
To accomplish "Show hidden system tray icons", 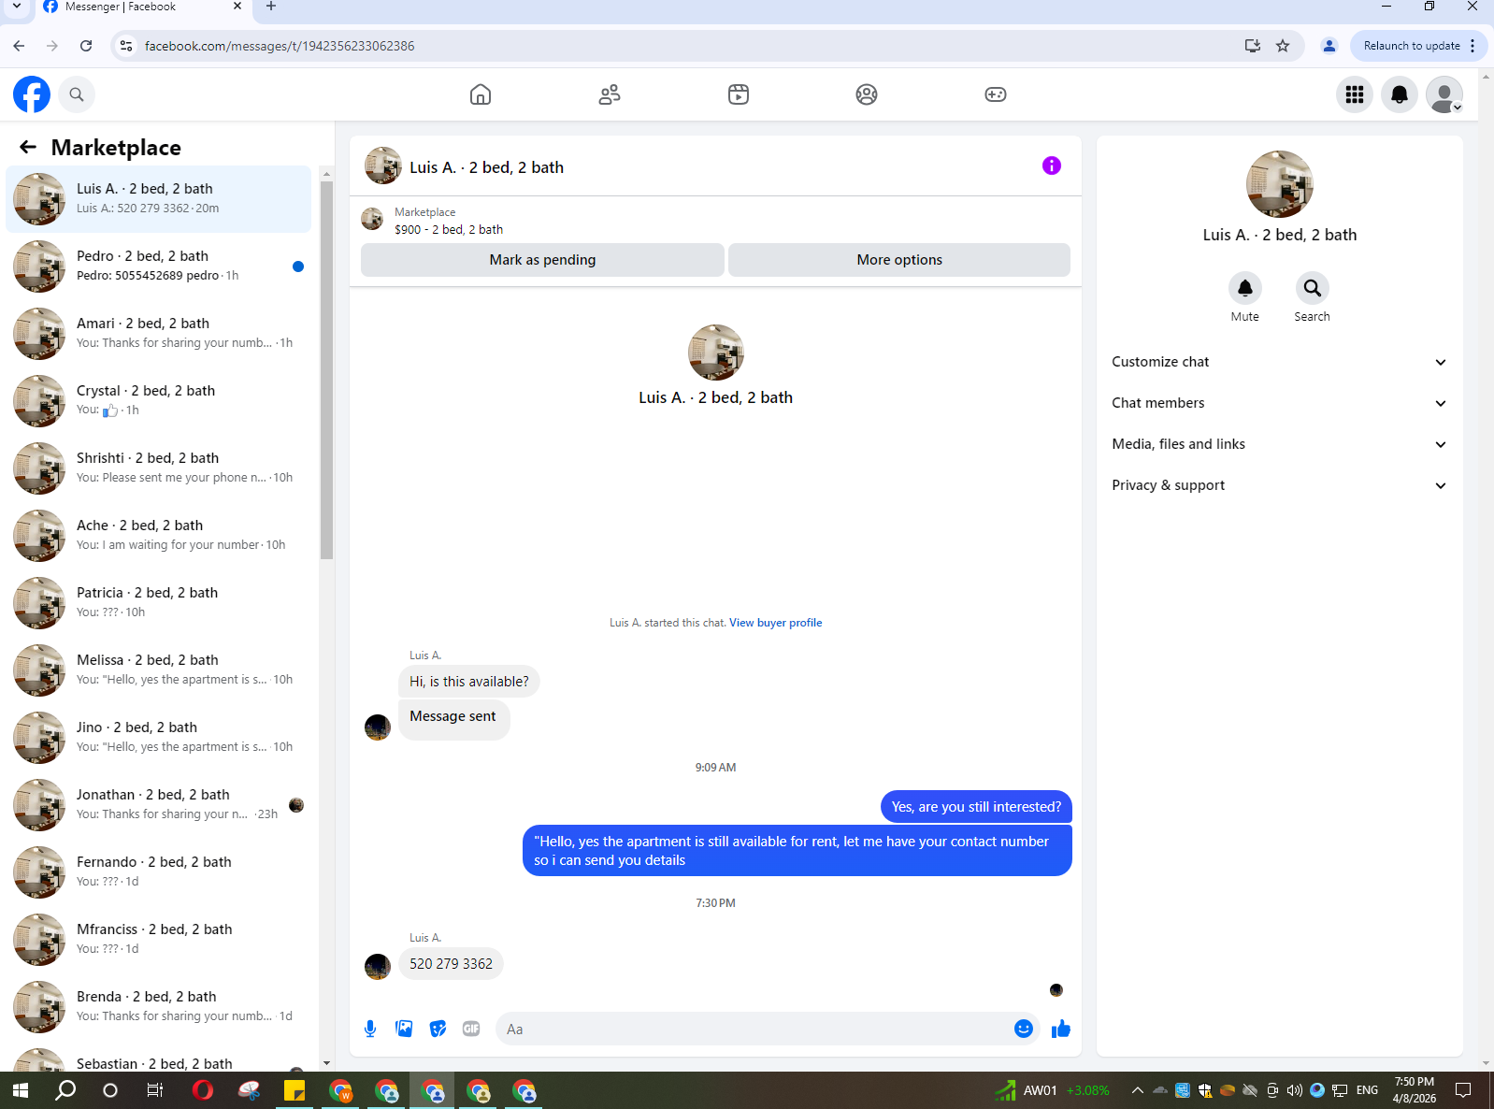I will pos(1137,1090).
